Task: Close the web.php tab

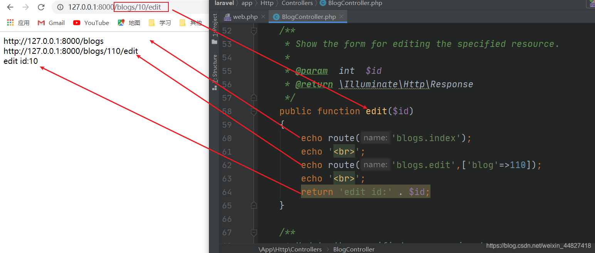Action: coord(263,17)
